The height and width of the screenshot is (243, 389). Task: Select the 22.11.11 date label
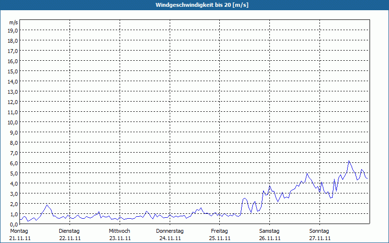point(70,238)
